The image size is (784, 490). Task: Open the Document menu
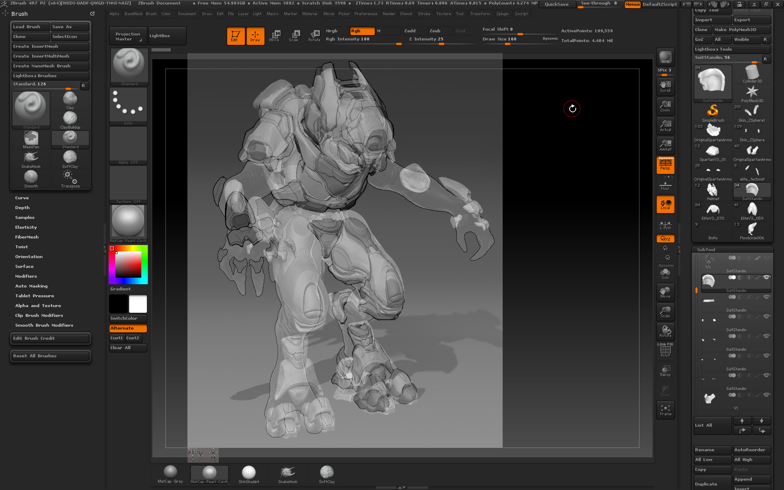[x=187, y=14]
